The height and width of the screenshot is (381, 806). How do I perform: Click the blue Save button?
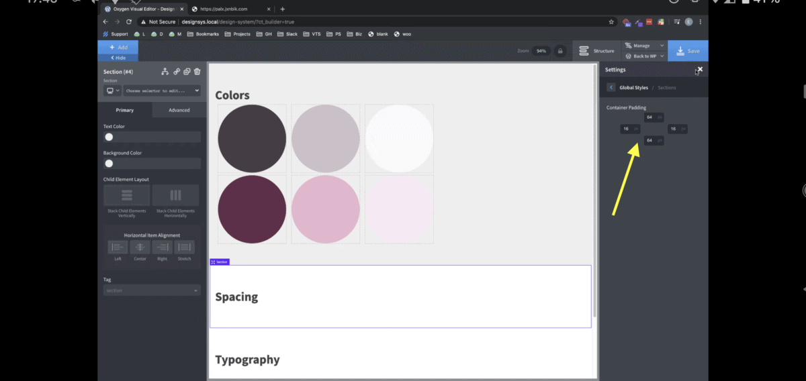click(x=687, y=51)
